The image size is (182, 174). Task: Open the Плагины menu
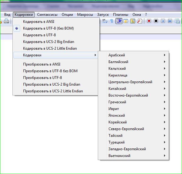point(121,15)
